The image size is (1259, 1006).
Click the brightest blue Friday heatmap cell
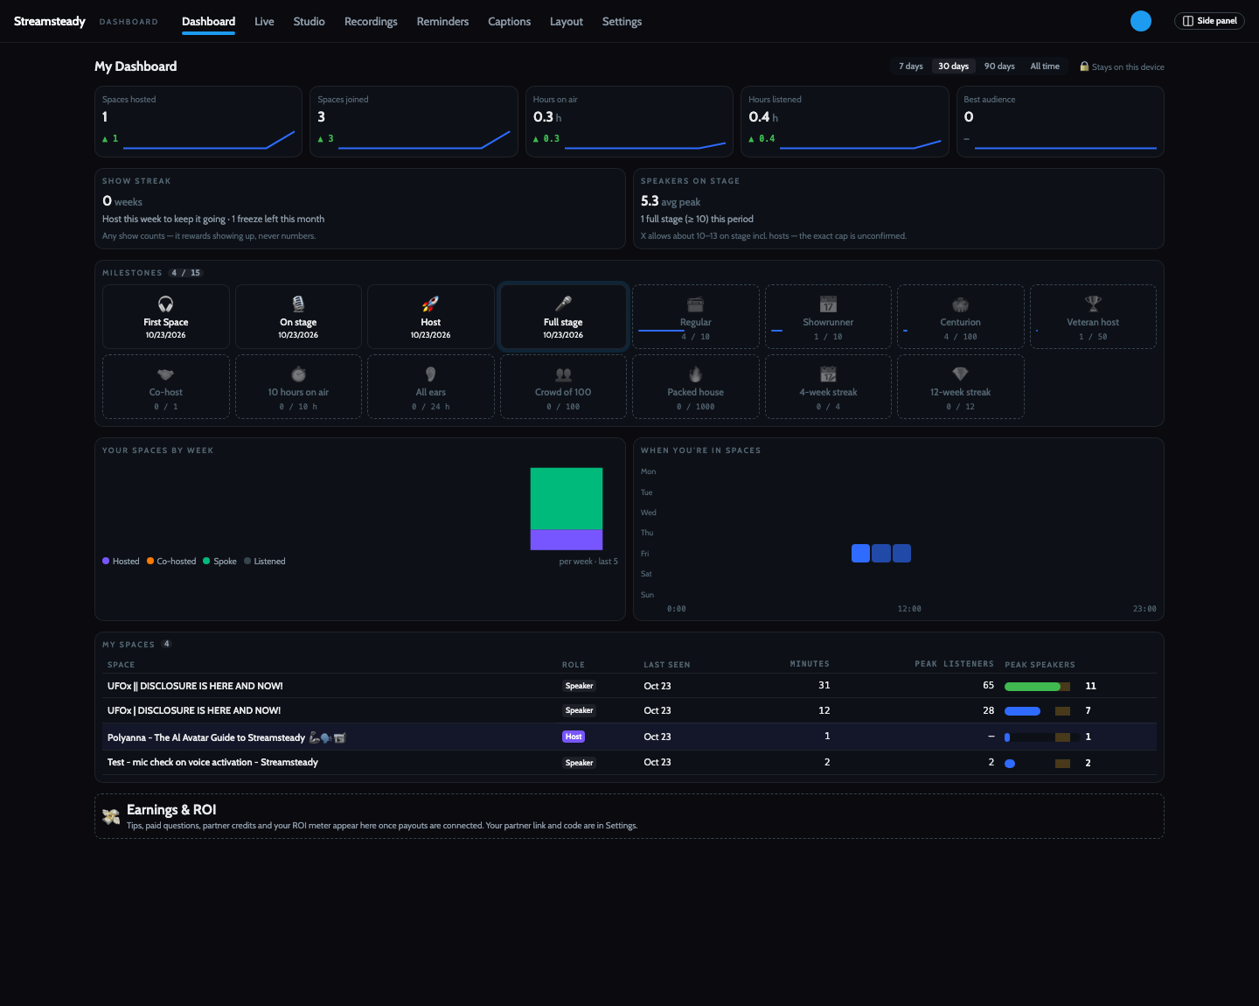860,553
